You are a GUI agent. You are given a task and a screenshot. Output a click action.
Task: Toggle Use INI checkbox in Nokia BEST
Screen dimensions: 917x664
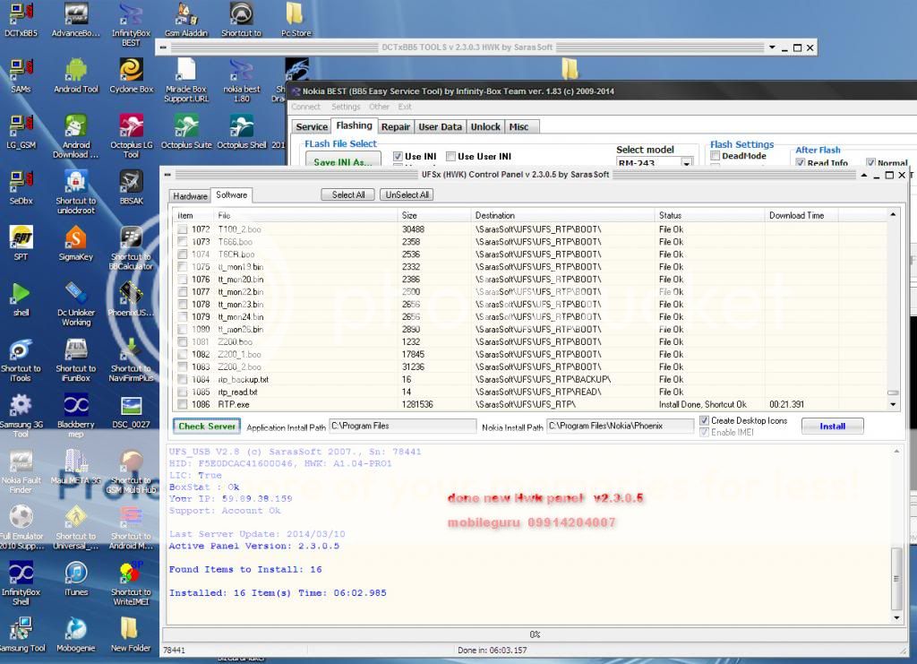(398, 156)
